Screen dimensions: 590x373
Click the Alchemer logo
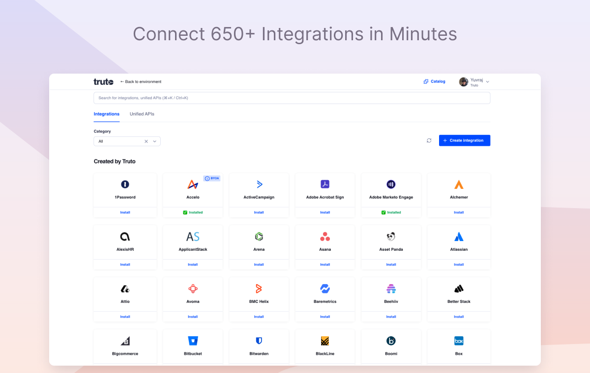pyautogui.click(x=459, y=185)
